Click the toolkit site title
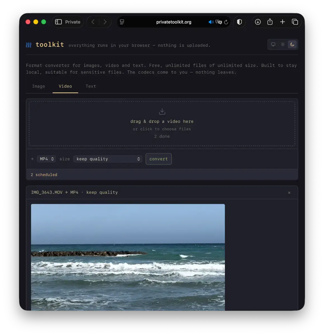This screenshot has width=324, height=336. point(50,45)
